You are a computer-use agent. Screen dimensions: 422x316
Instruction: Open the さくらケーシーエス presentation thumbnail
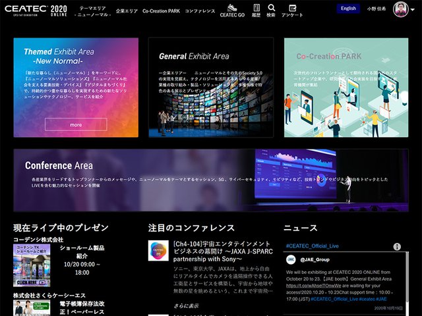pos(32,308)
